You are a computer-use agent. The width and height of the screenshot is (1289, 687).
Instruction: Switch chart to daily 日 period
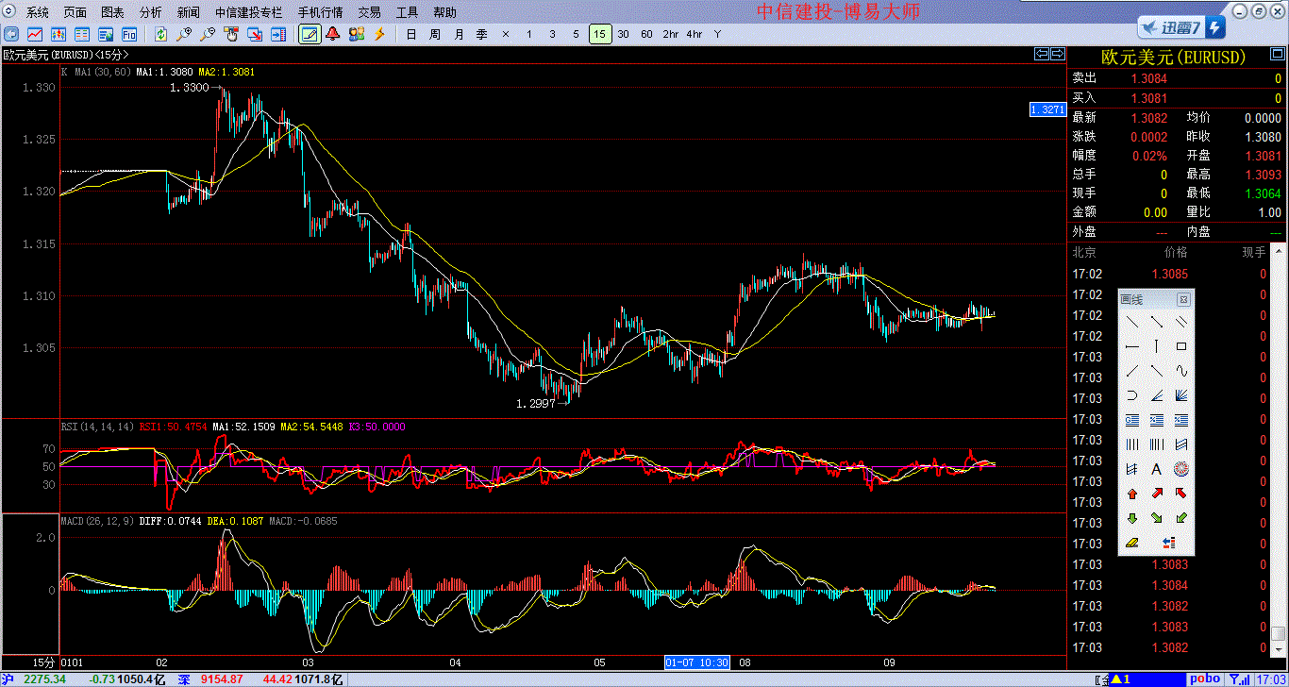[x=410, y=34]
